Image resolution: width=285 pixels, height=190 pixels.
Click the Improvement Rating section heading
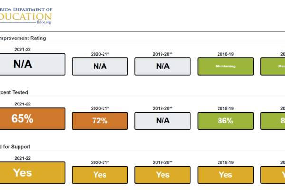23,38
